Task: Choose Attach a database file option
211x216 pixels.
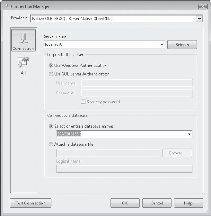Action: [x=51, y=144]
